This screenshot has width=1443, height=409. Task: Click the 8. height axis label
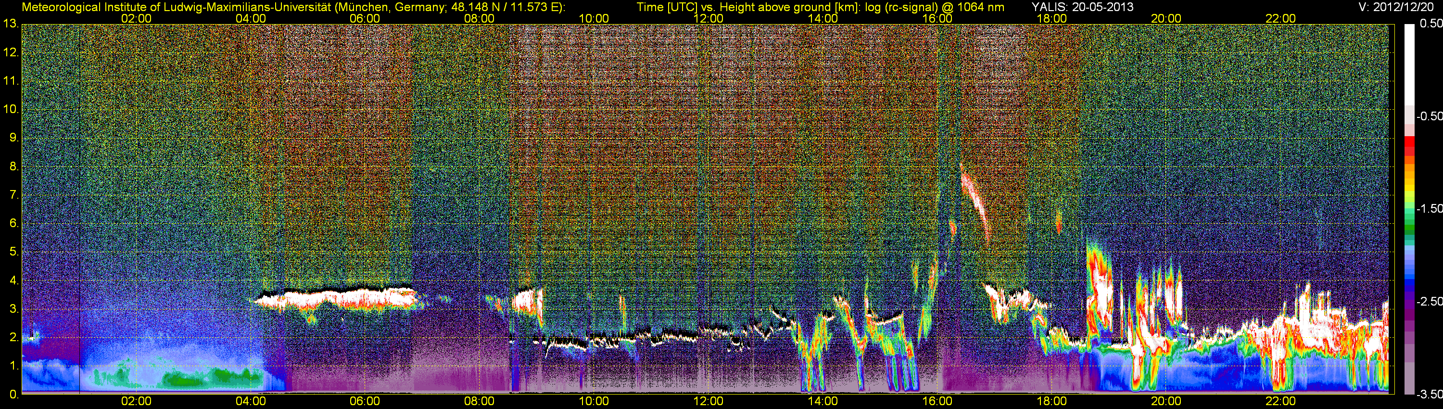[14, 166]
